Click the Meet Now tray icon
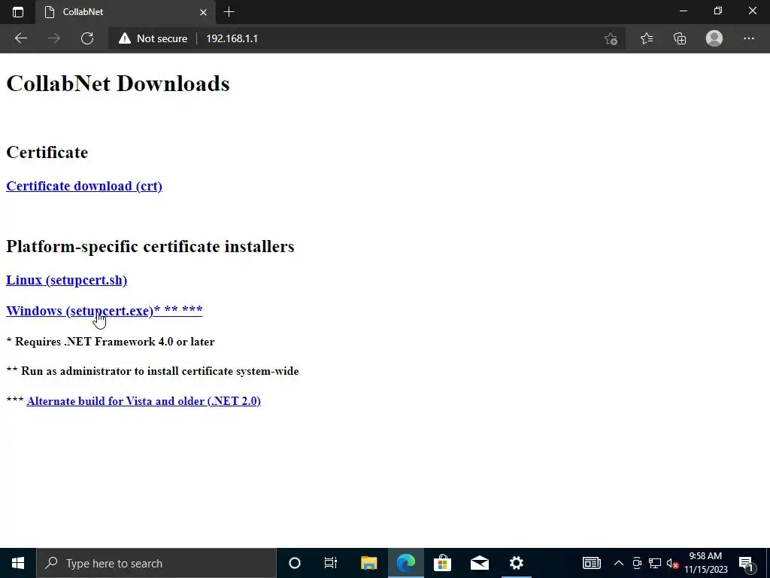Viewport: 770px width, 578px height. [x=637, y=563]
